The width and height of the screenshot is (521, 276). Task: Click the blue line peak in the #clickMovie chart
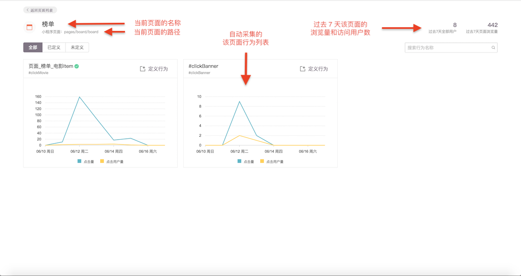click(79, 97)
